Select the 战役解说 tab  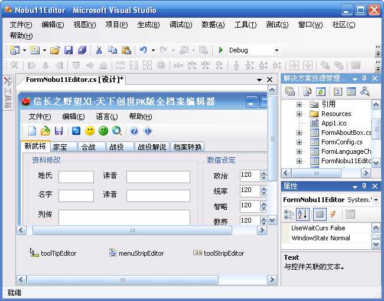[152, 147]
